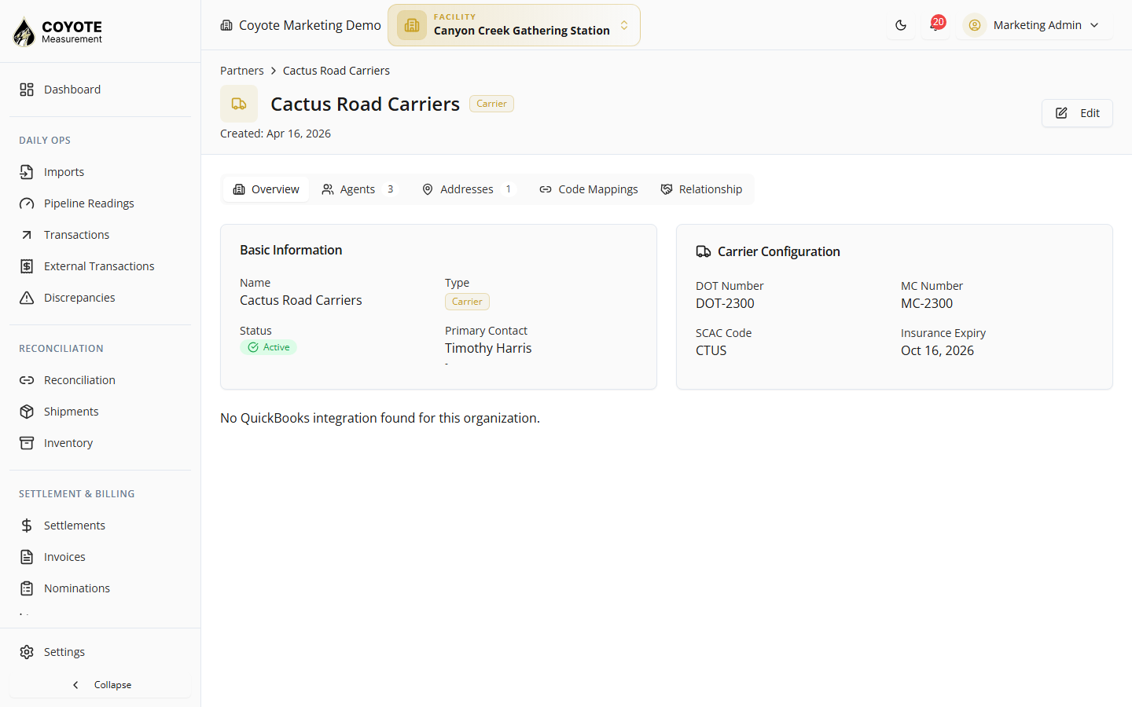The image size is (1132, 707).
Task: Click Carrier Configuration truck icon
Action: [x=704, y=251]
